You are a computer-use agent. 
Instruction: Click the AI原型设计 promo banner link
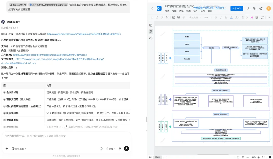[x=209, y=8]
